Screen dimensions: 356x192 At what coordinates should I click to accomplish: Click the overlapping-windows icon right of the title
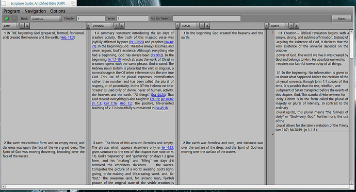coord(73,3)
